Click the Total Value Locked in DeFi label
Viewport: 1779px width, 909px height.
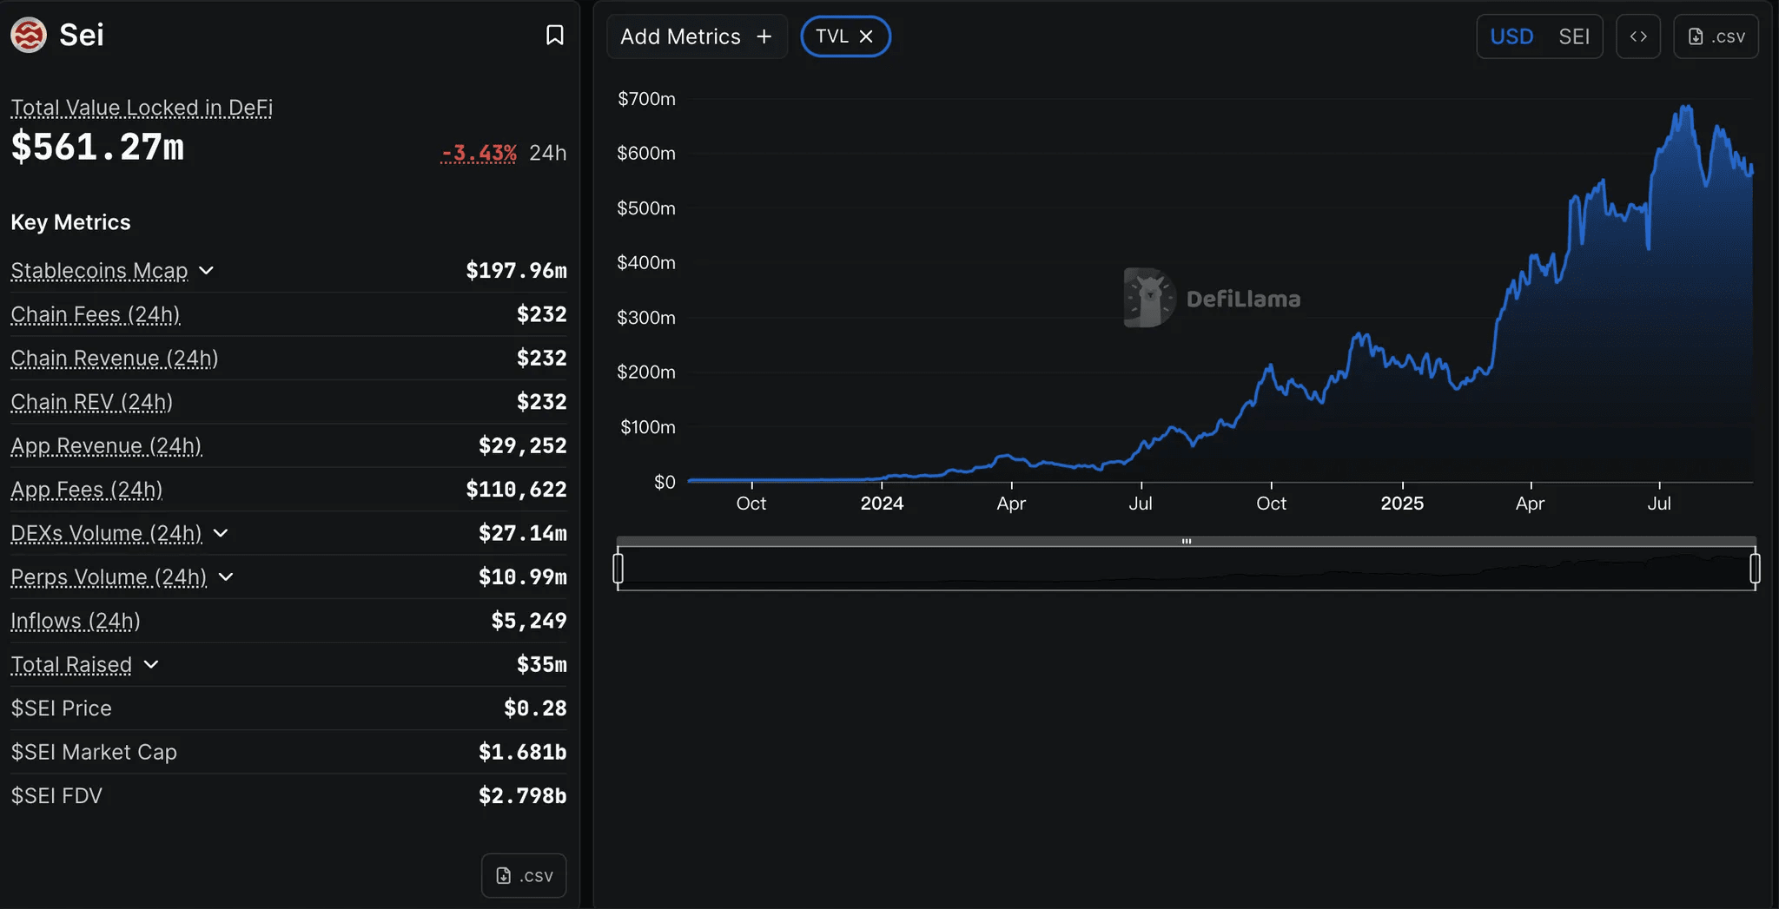[142, 108]
